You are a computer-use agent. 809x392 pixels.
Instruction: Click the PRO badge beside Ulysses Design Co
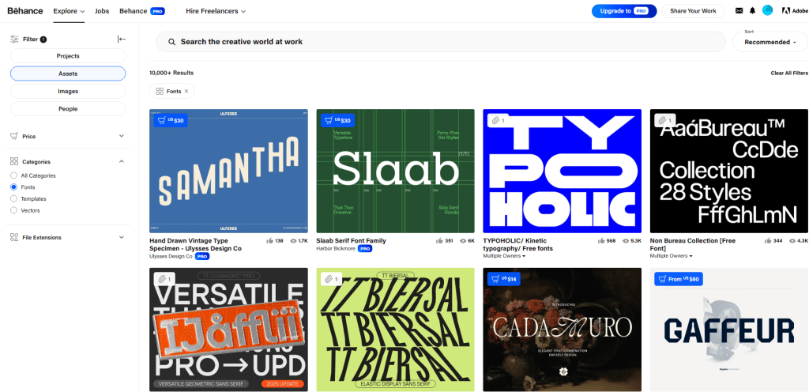[201, 256]
